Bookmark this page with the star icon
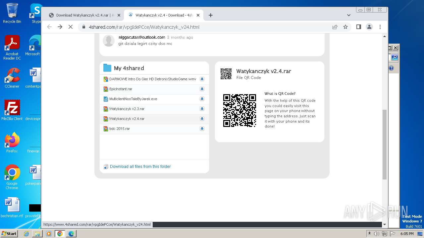Screen dimensions: 424x238 pos(345,27)
